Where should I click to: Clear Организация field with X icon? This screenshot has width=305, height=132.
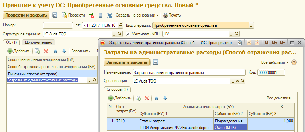coord(237,81)
